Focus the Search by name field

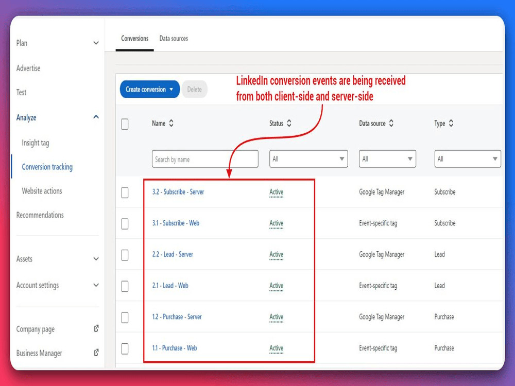(205, 159)
